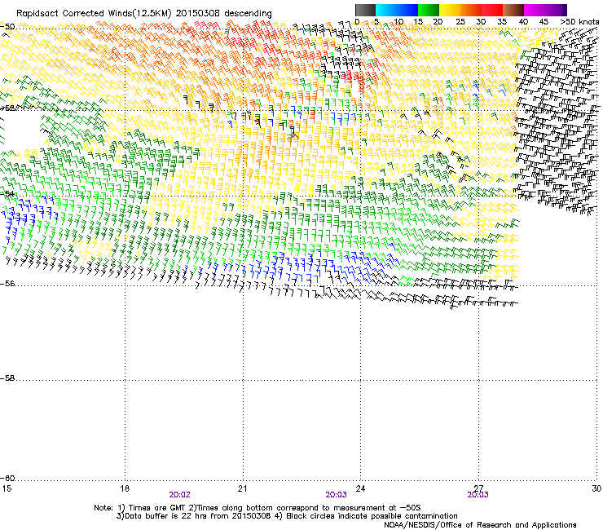603x530 pixels.
Task: Click the 'Data buffer is 22 hrs' note line
Action: click(x=287, y=516)
